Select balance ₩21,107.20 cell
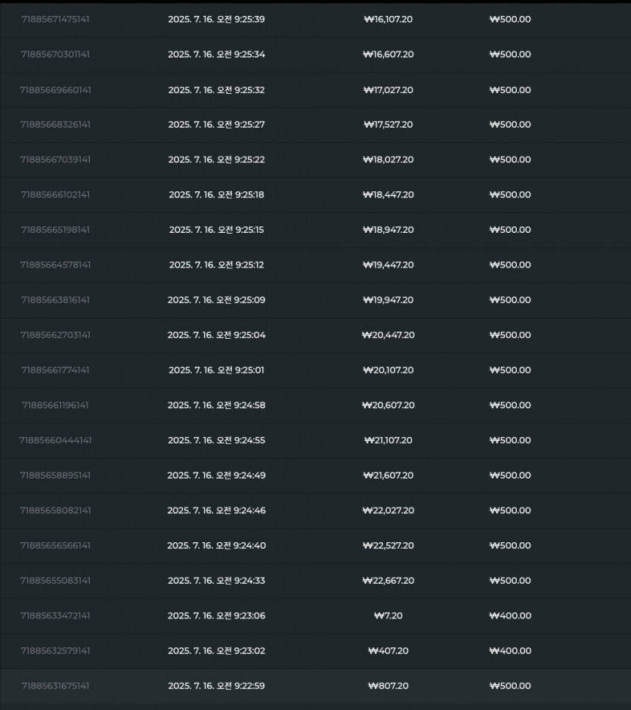Screen dimensions: 631x710 (388, 440)
